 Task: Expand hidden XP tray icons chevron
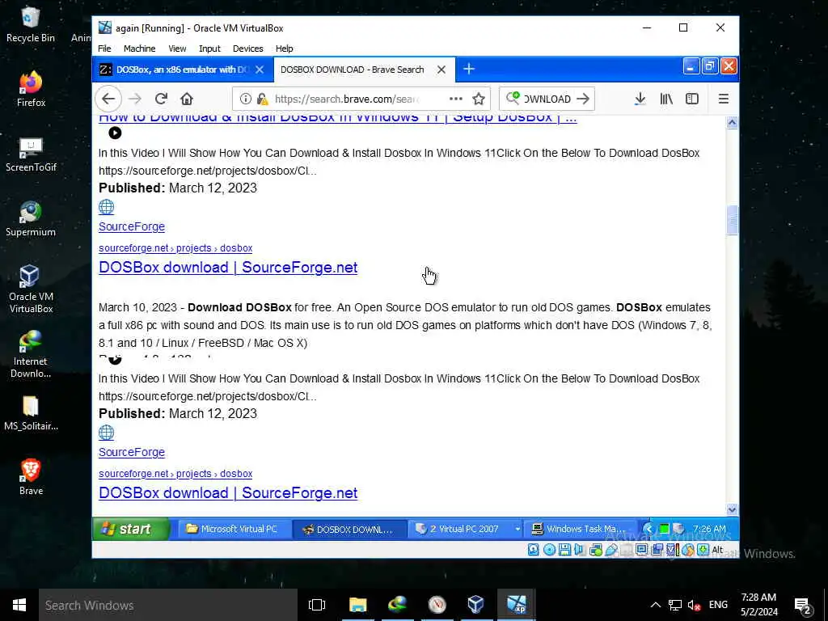pyautogui.click(x=648, y=529)
